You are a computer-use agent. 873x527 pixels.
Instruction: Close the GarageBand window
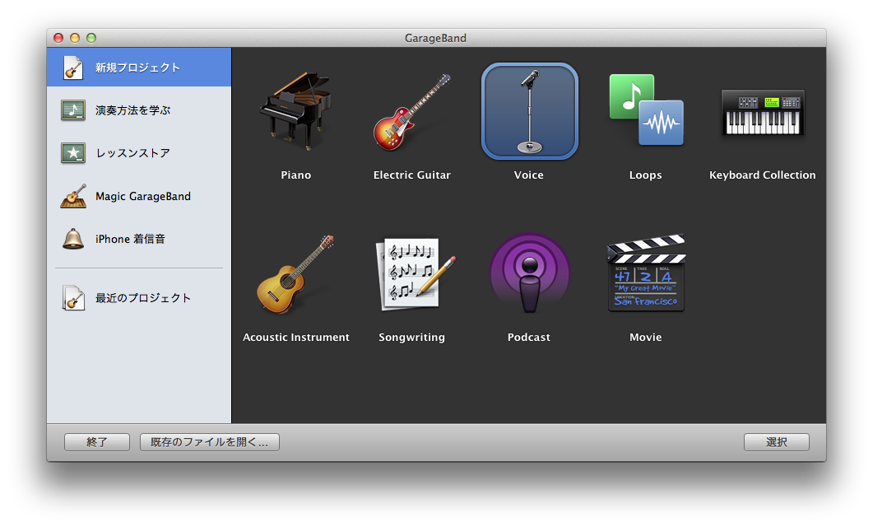[x=58, y=38]
